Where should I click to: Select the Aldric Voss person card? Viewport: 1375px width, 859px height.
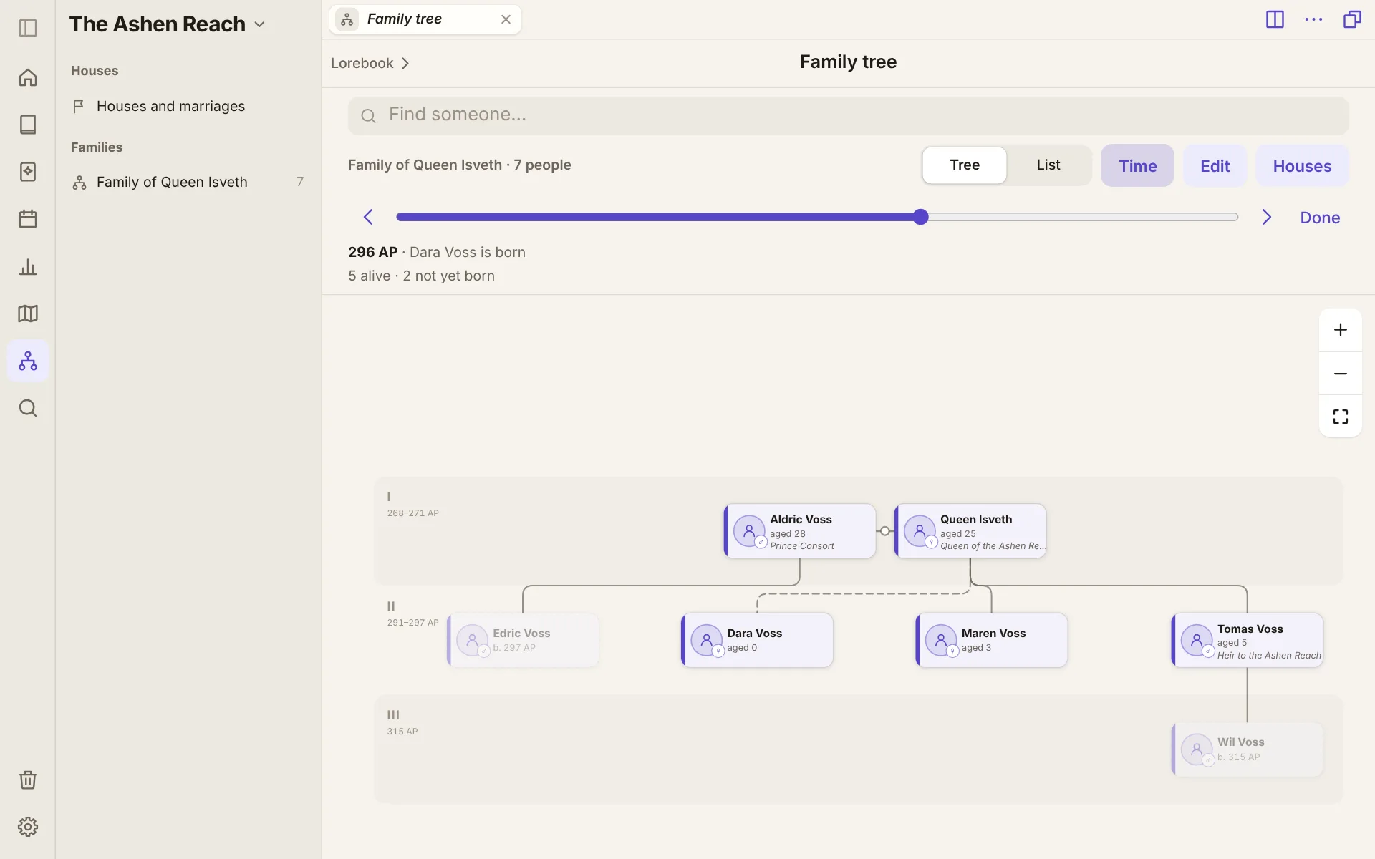coord(800,531)
